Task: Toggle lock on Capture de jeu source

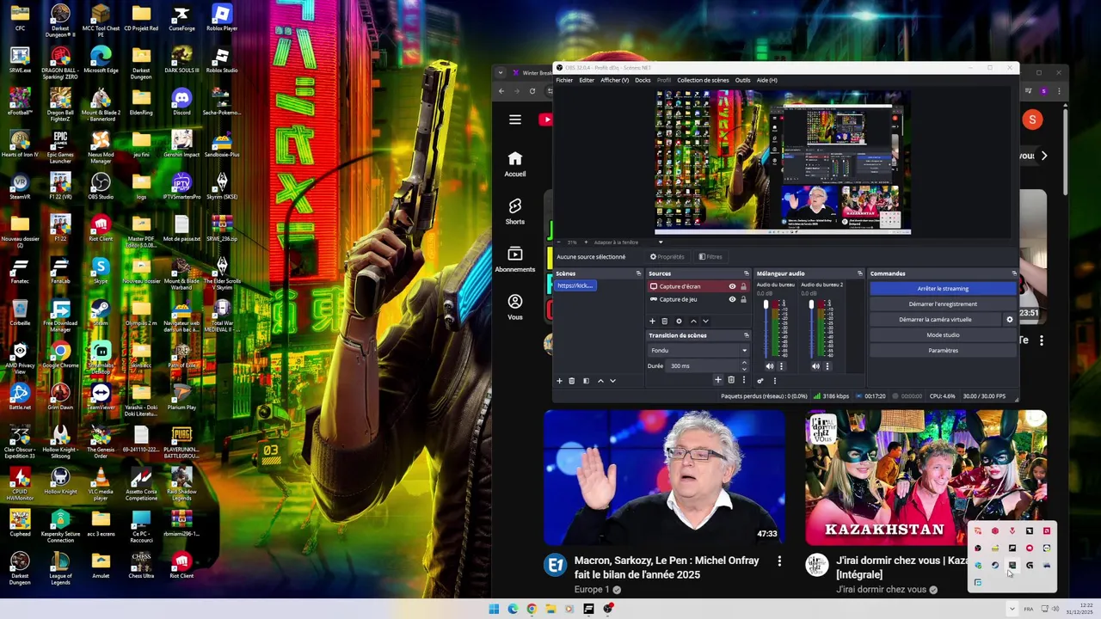Action: click(743, 299)
